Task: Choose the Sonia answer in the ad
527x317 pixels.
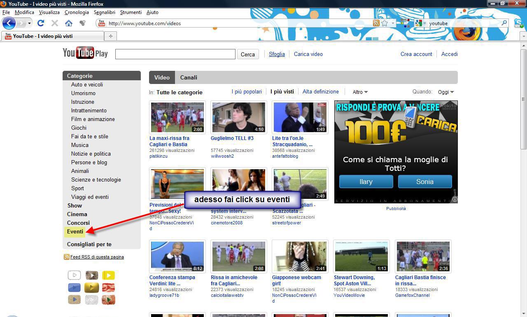Action: coord(425,182)
